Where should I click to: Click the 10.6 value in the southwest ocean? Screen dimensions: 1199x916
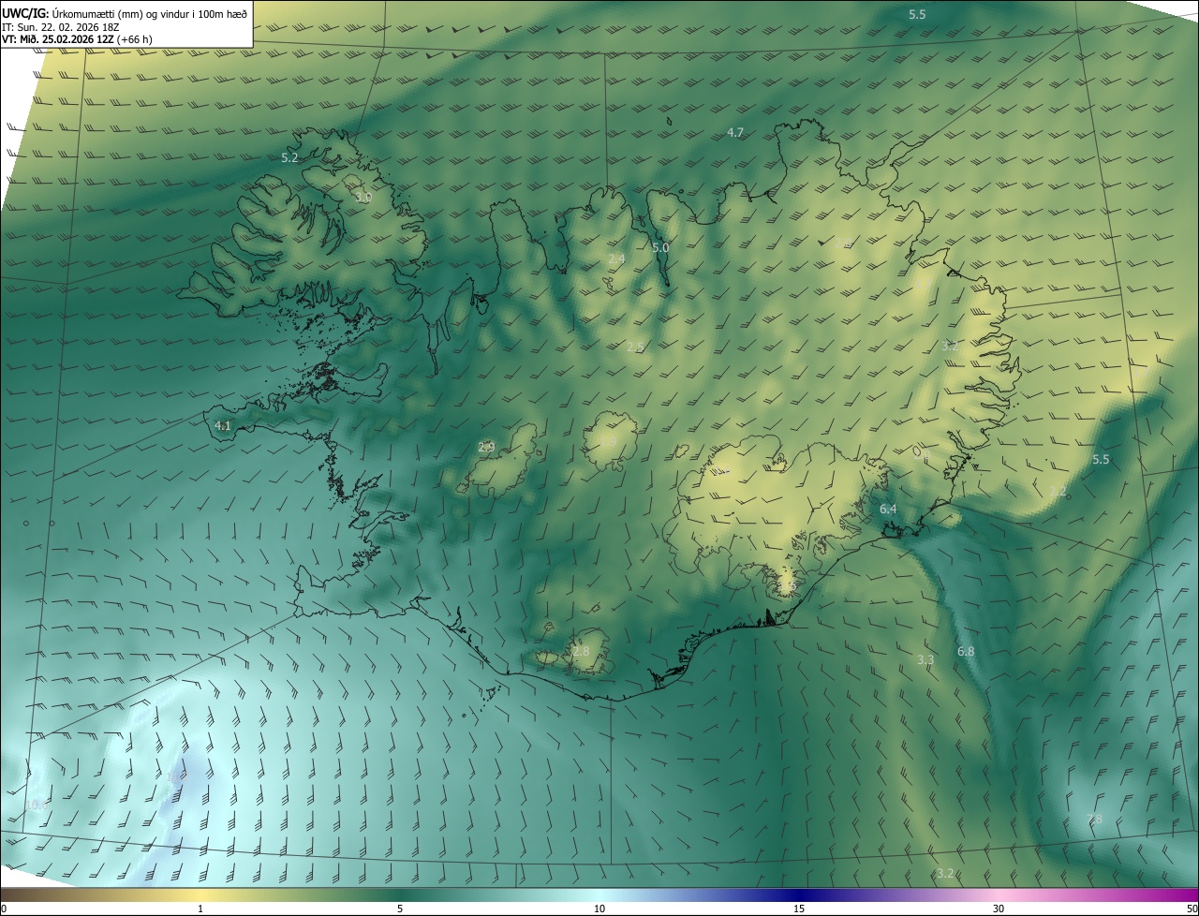(36, 805)
